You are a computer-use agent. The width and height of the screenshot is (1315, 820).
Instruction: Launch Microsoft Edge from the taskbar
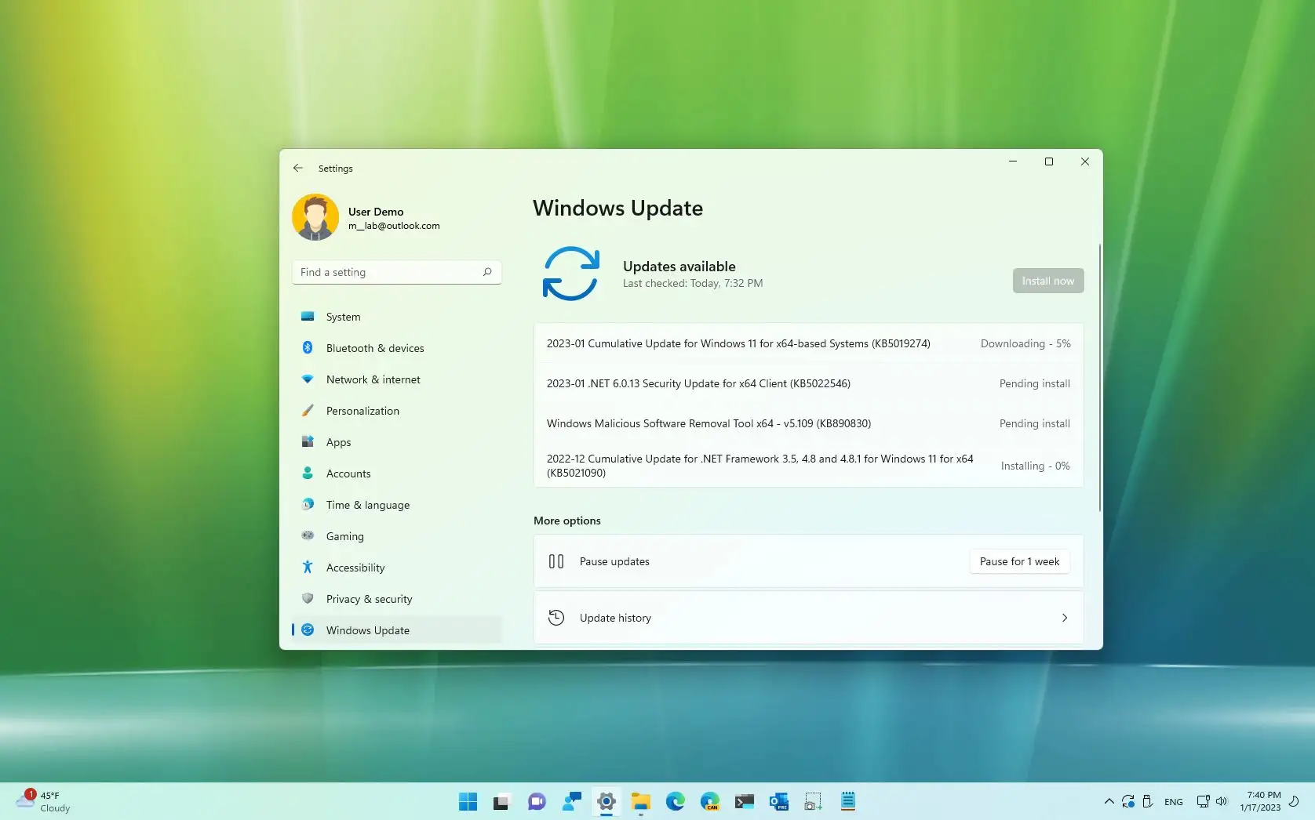tap(676, 801)
